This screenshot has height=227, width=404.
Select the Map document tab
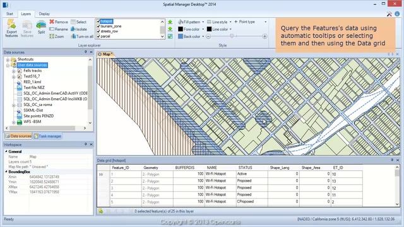pos(105,54)
